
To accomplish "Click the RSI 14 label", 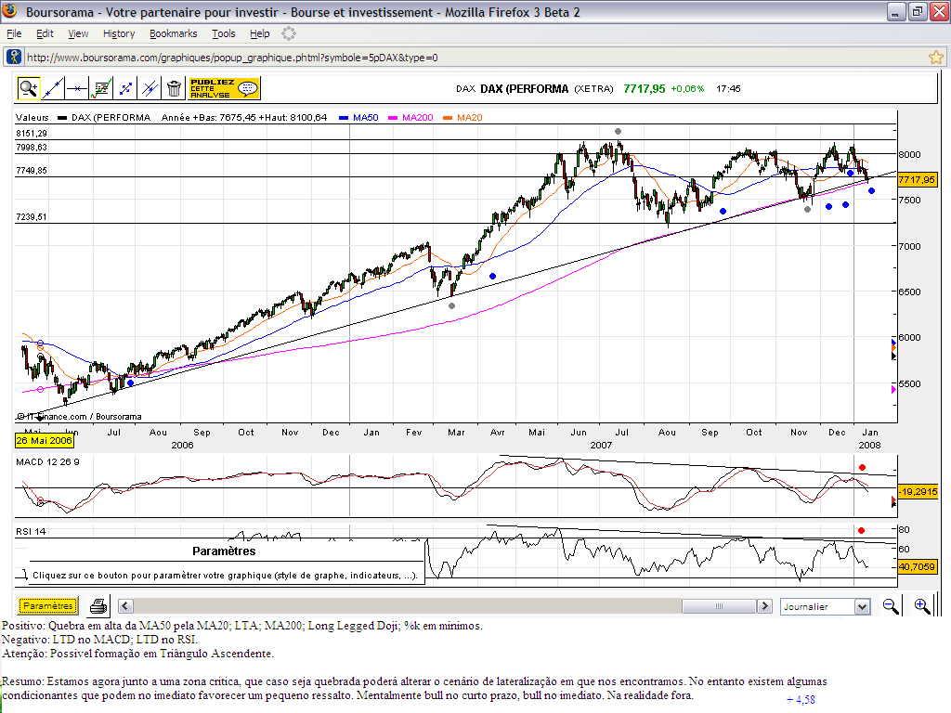I will (x=31, y=532).
